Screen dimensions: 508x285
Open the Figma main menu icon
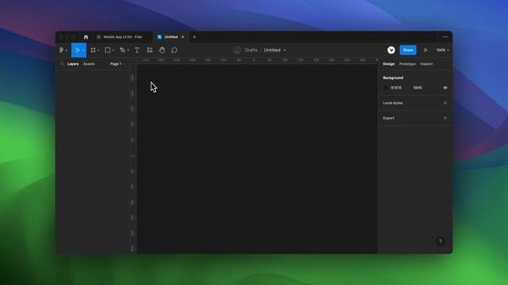tap(61, 50)
